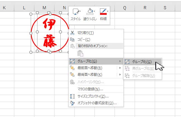This screenshot has height=117, width=181.
Task: Select 最前面へ移動(R) menu entry
Action: tap(89, 68)
